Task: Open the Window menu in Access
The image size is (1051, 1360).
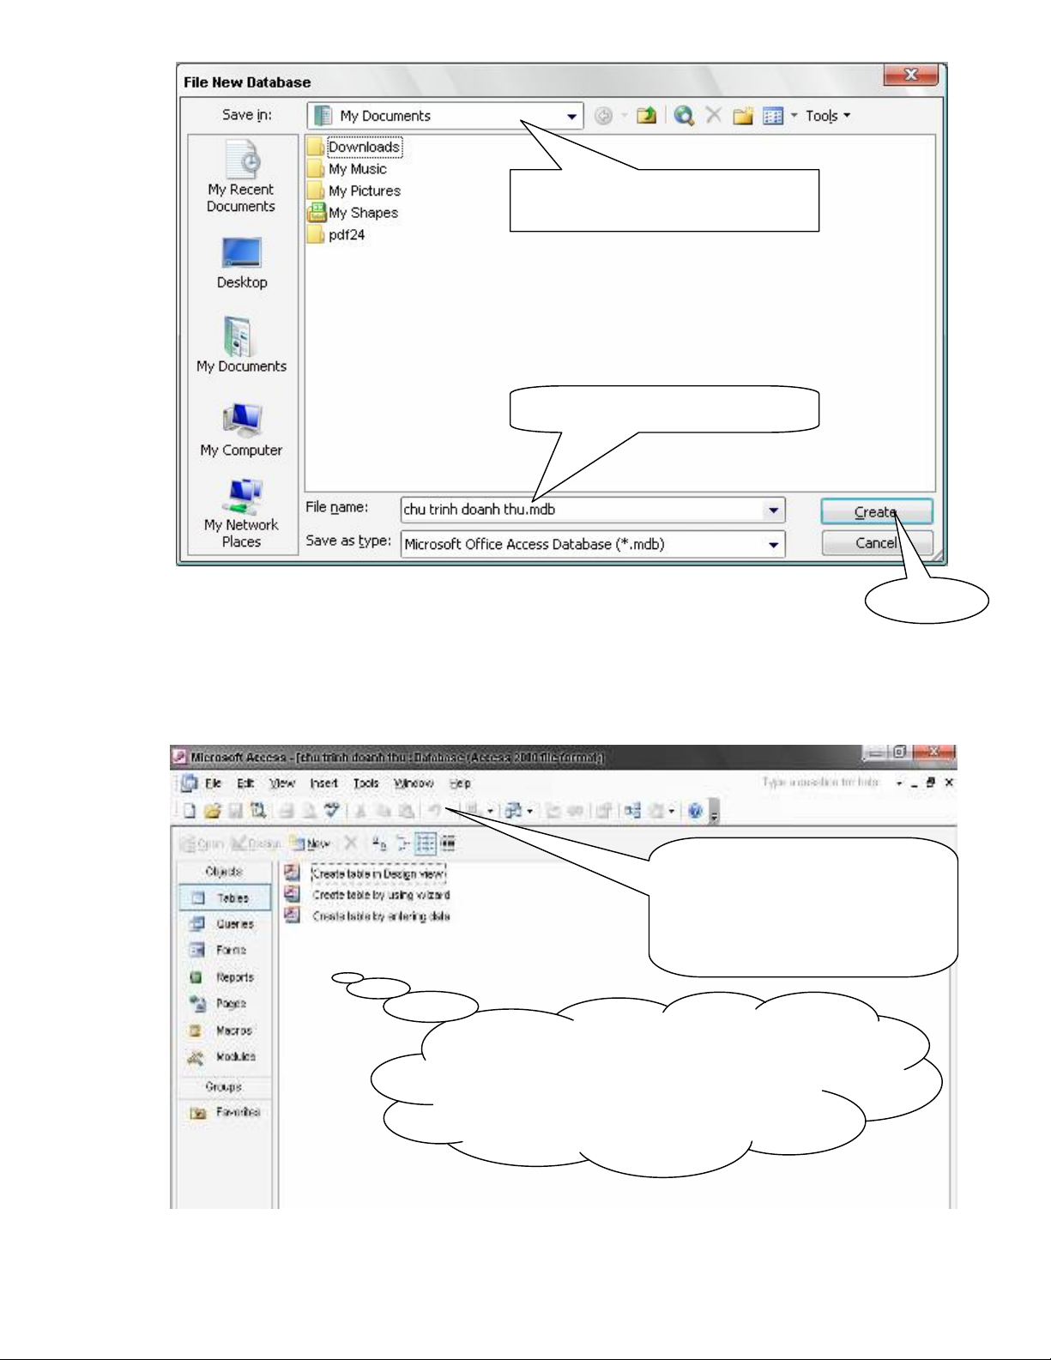Action: (x=413, y=783)
